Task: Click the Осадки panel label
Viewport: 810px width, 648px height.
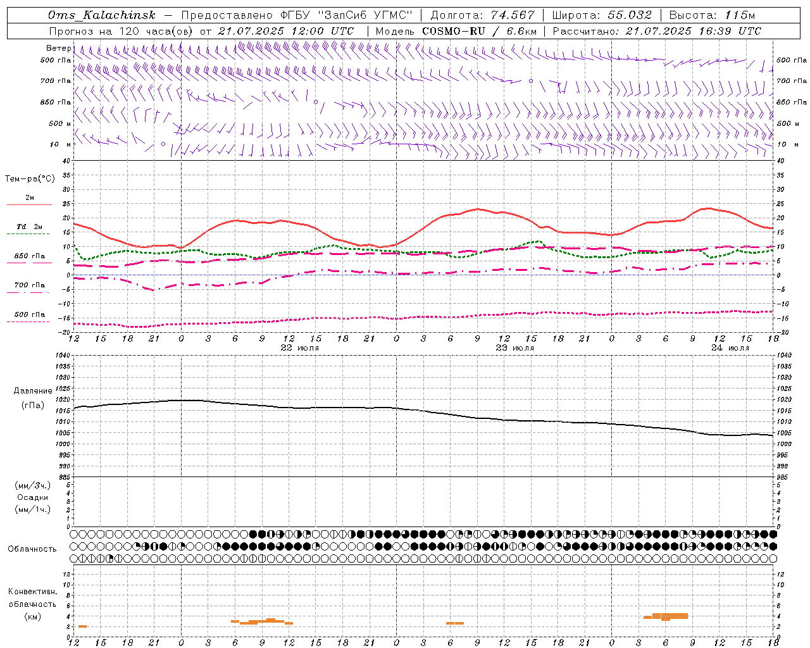Action: [34, 498]
